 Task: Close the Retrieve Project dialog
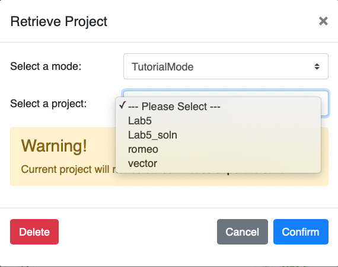[323, 21]
